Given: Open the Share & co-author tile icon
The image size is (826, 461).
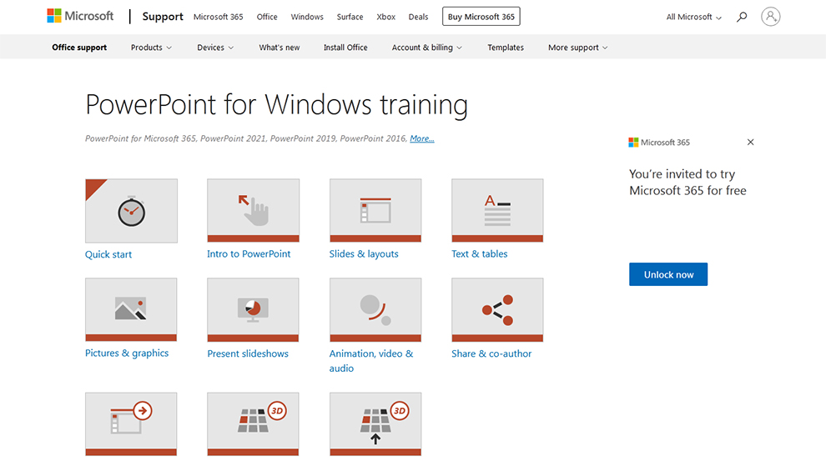Looking at the screenshot, I should [x=497, y=309].
